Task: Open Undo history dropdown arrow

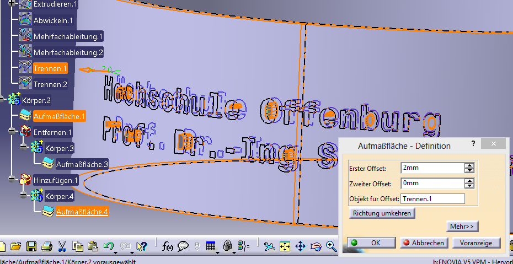Action: click(116, 252)
